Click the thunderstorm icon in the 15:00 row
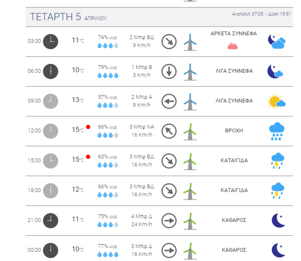 (x=276, y=161)
